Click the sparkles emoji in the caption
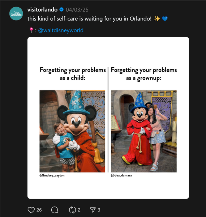The width and height of the screenshot is (206, 217). point(157,18)
